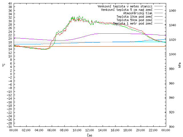This screenshot has width=183, height=137.
Task: Click the purple legend line sample
Action: click(x=158, y=17)
